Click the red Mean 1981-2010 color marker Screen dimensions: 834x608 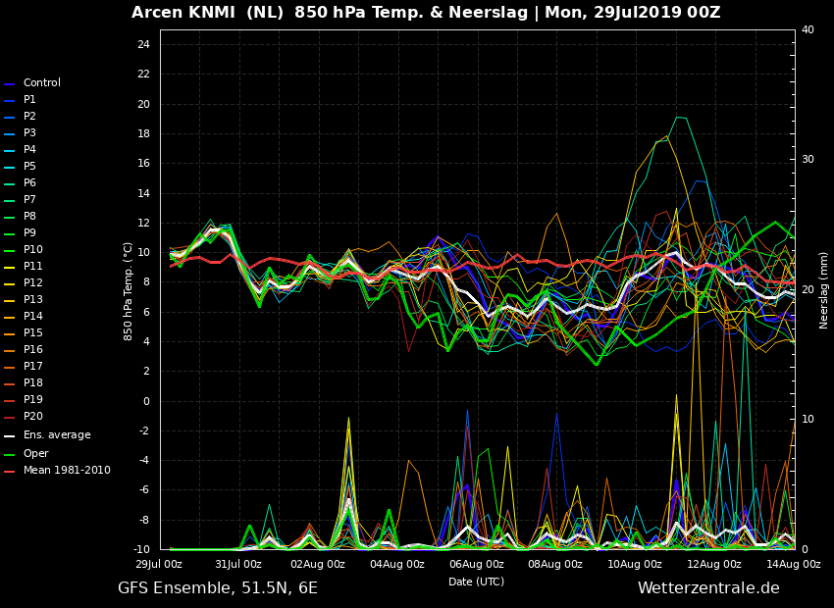click(10, 472)
